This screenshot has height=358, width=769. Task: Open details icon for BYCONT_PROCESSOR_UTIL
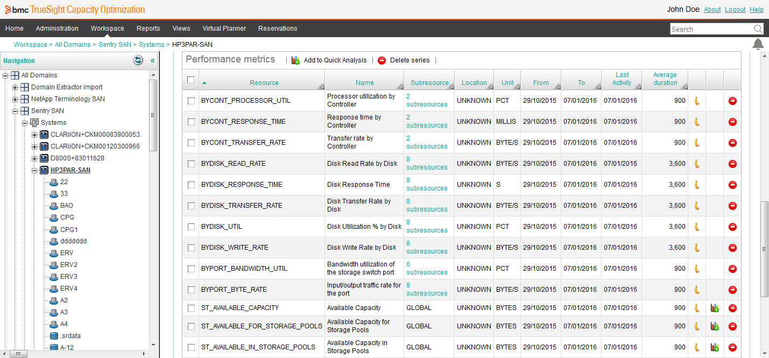click(x=696, y=101)
